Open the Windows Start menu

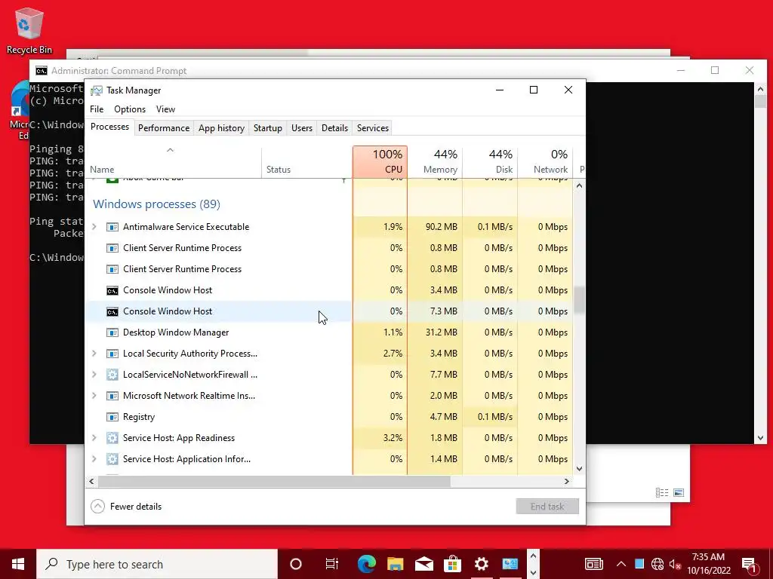(x=18, y=564)
